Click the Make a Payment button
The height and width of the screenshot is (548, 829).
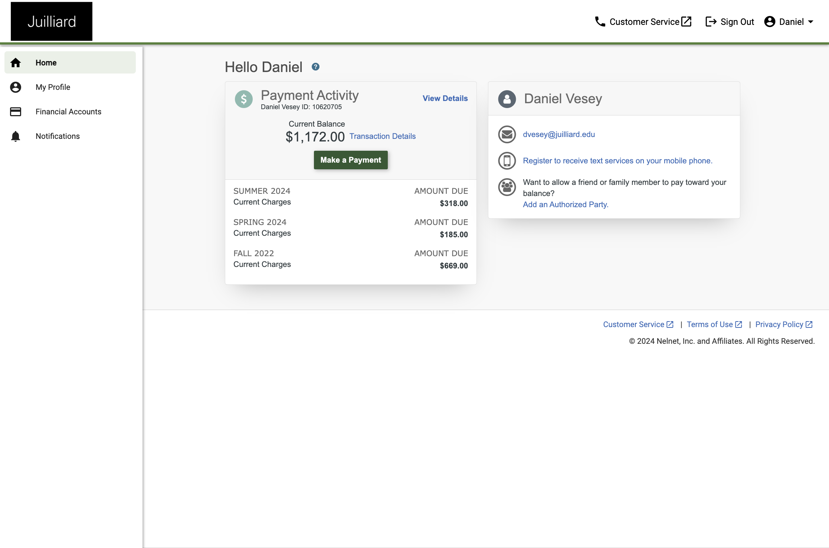tap(351, 160)
